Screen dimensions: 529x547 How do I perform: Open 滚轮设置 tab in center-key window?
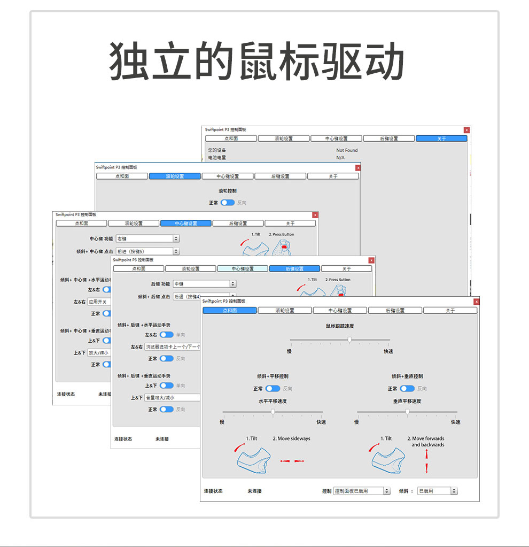coord(134,224)
